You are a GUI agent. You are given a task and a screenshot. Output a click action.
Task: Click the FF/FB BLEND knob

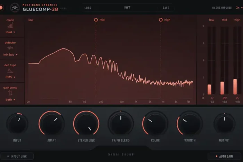(121, 124)
